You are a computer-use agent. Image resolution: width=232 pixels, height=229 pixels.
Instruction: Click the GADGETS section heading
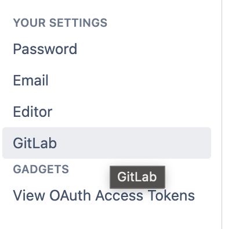[41, 169]
